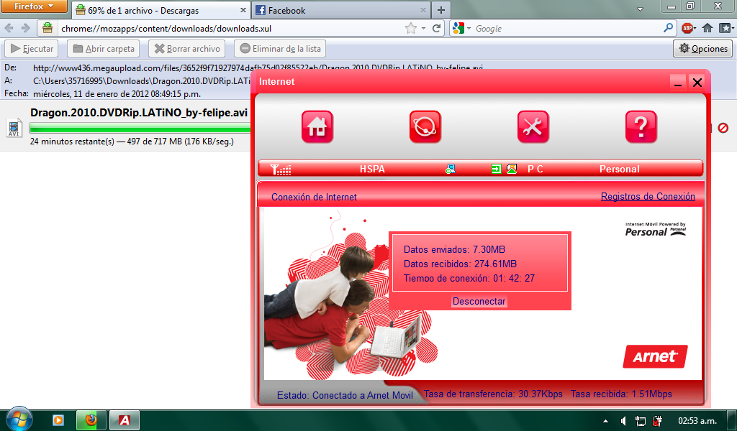737x431 pixels.
Task: Click the green download progress bar
Action: [x=140, y=128]
